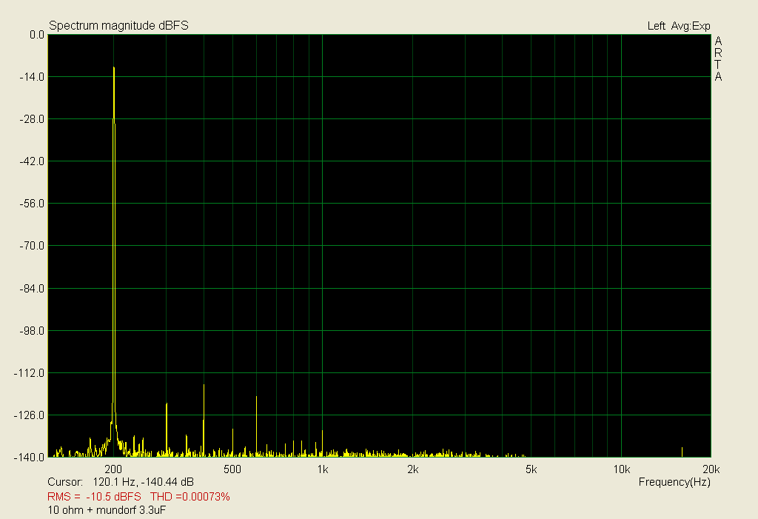Click the 'Avg:Exp' averaging label
The width and height of the screenshot is (758, 519).
click(691, 26)
